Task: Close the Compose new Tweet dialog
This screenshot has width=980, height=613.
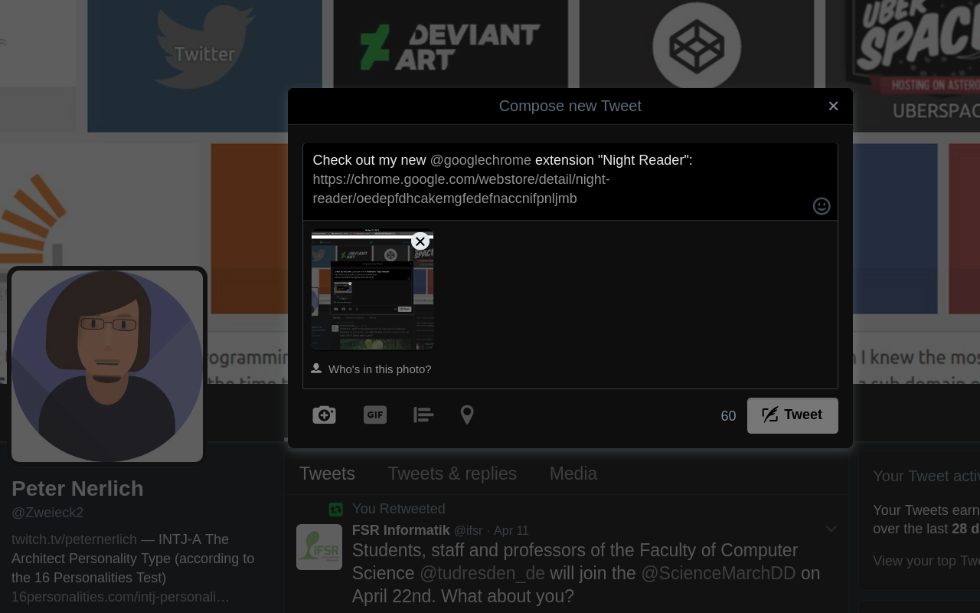Action: [x=834, y=106]
